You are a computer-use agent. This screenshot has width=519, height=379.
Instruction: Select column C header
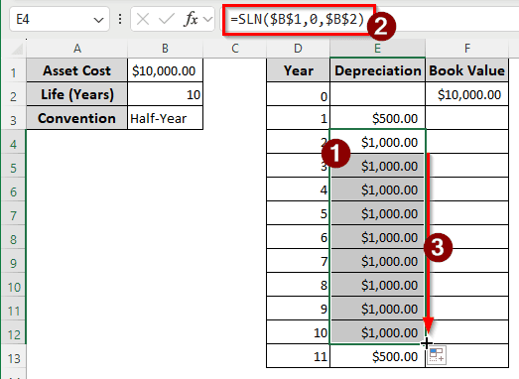pos(234,49)
